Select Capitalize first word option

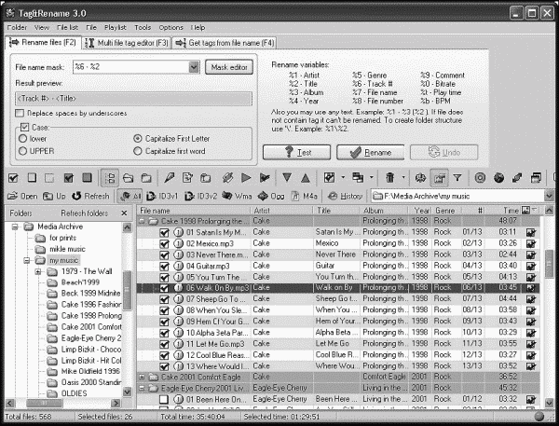[138, 151]
